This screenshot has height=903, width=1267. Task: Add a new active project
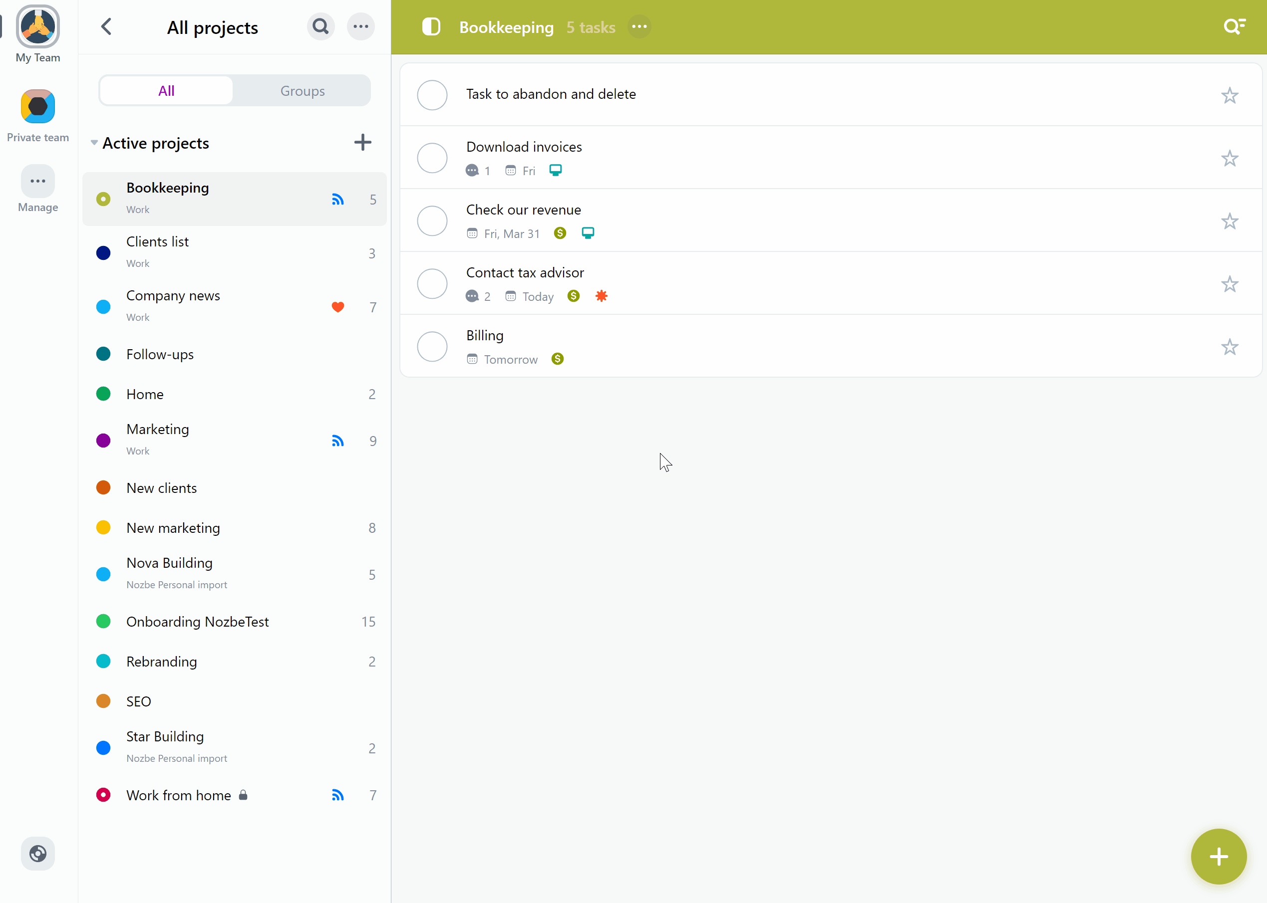tap(363, 142)
